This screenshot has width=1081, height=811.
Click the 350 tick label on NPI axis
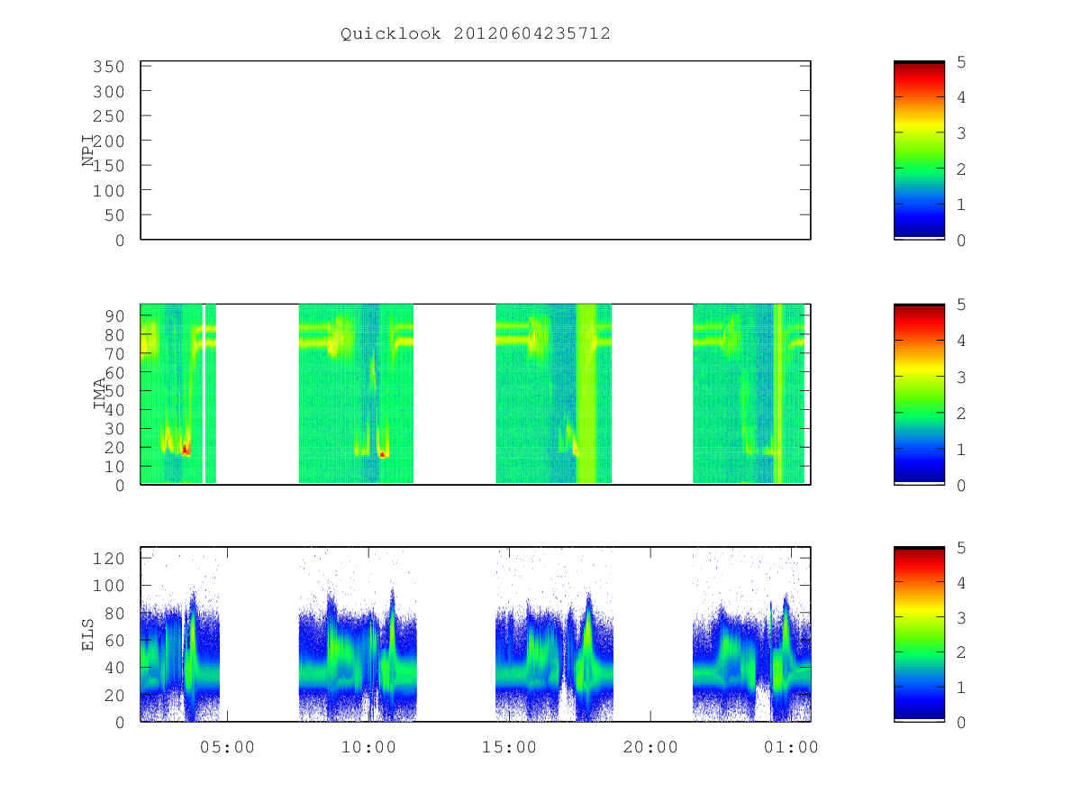tap(108, 67)
